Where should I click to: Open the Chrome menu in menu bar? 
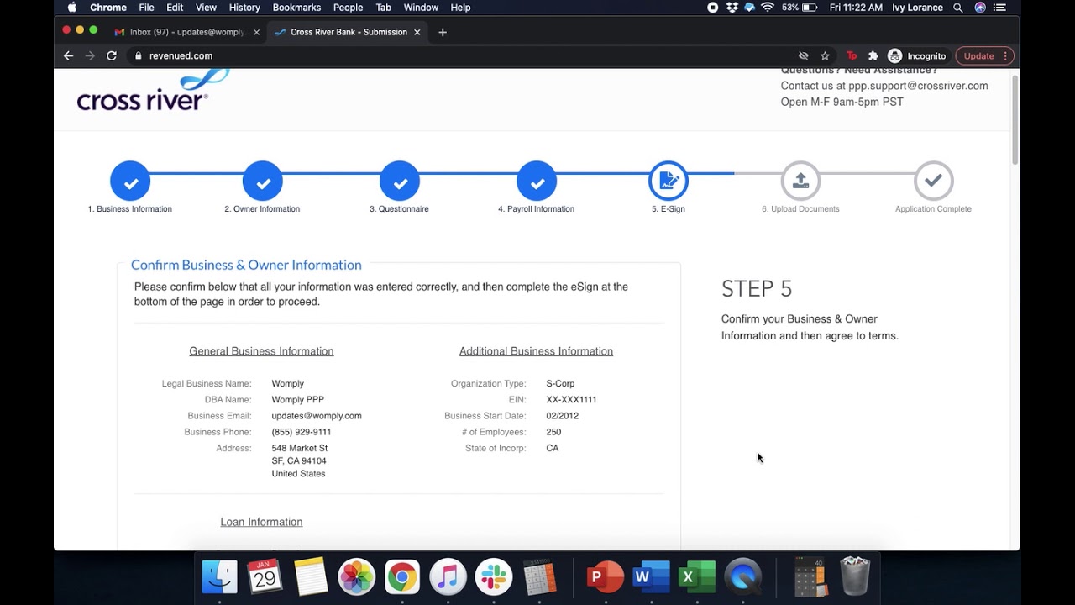coord(108,8)
